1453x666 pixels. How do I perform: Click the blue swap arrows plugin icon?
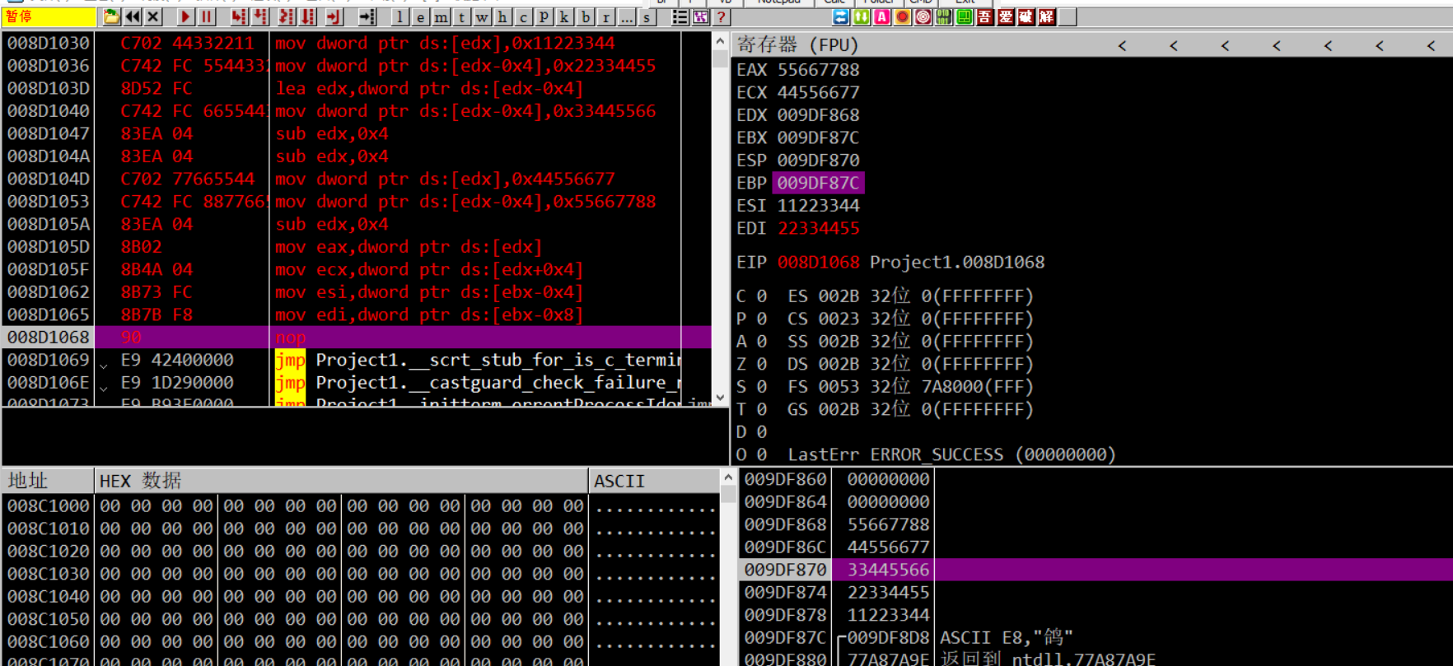coord(841,16)
